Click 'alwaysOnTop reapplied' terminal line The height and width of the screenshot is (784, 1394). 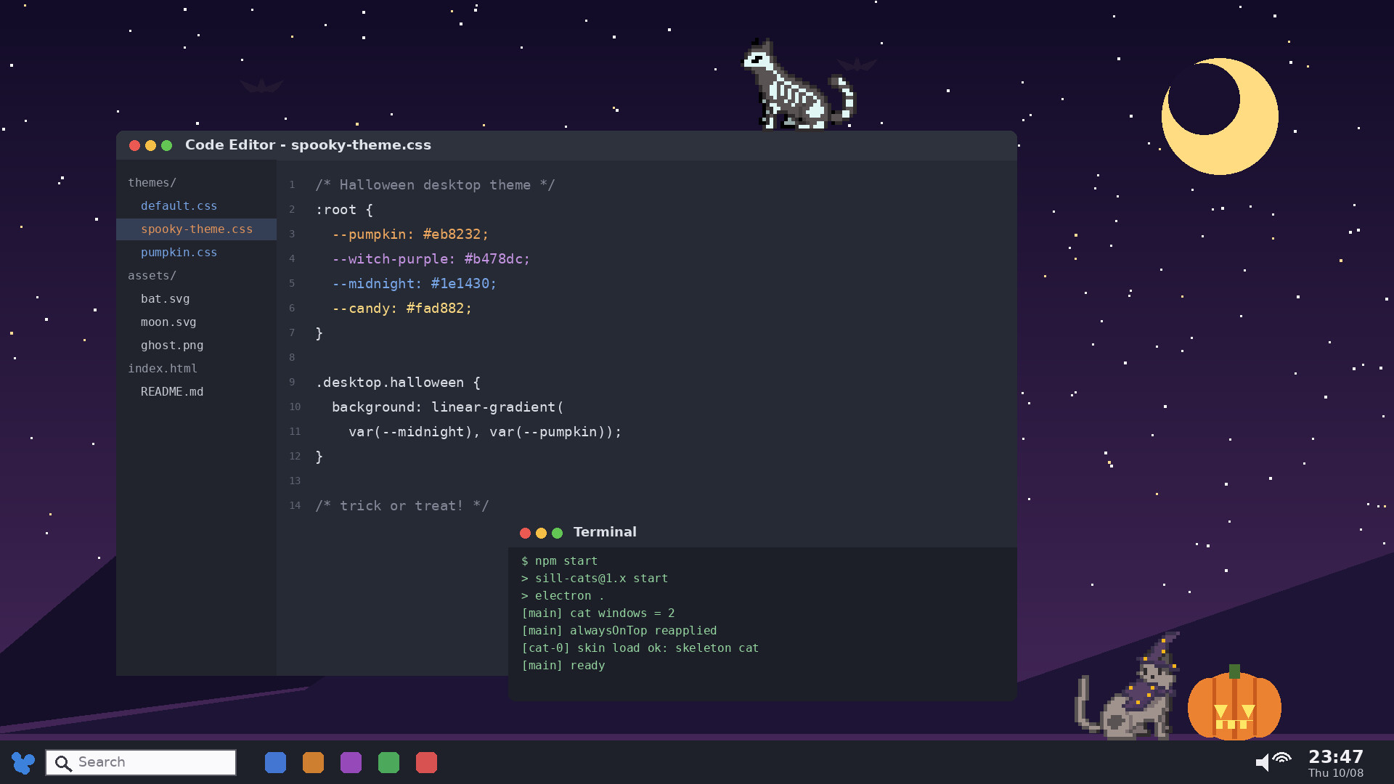tap(619, 631)
